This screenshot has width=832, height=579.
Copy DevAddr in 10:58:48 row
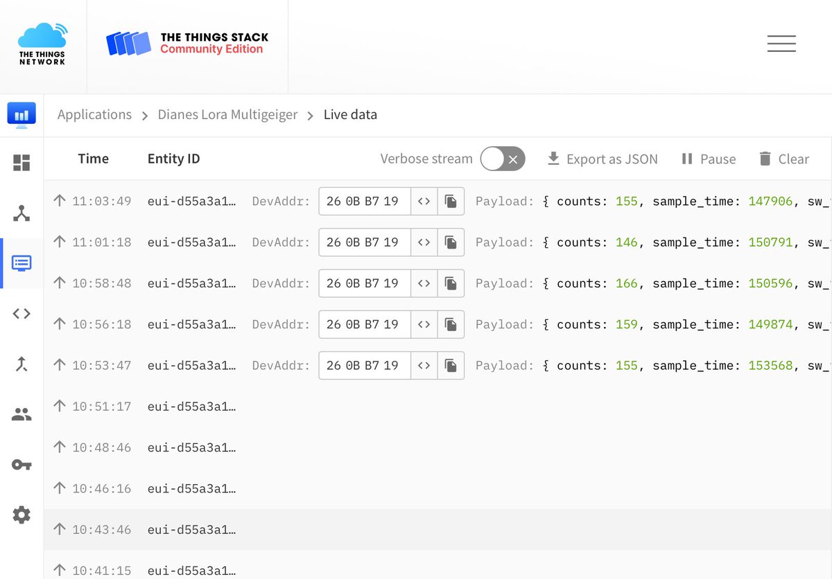tap(451, 283)
